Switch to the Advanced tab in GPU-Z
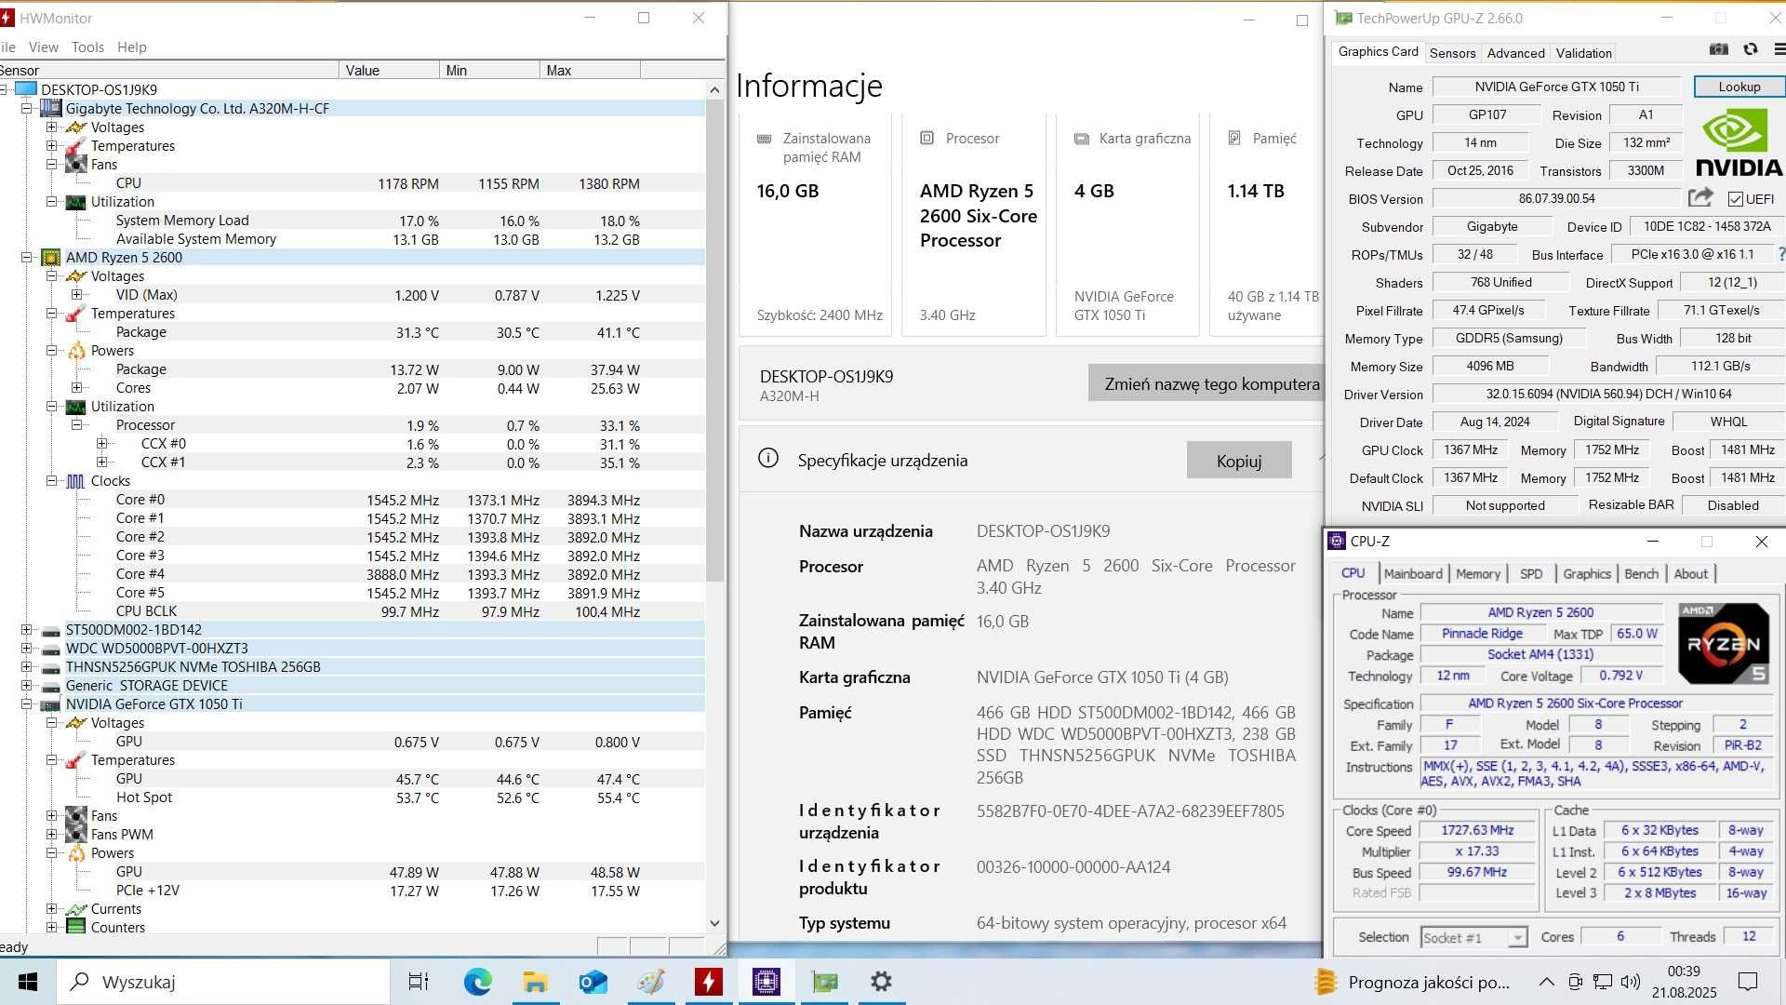This screenshot has height=1005, width=1786. pos(1515,53)
